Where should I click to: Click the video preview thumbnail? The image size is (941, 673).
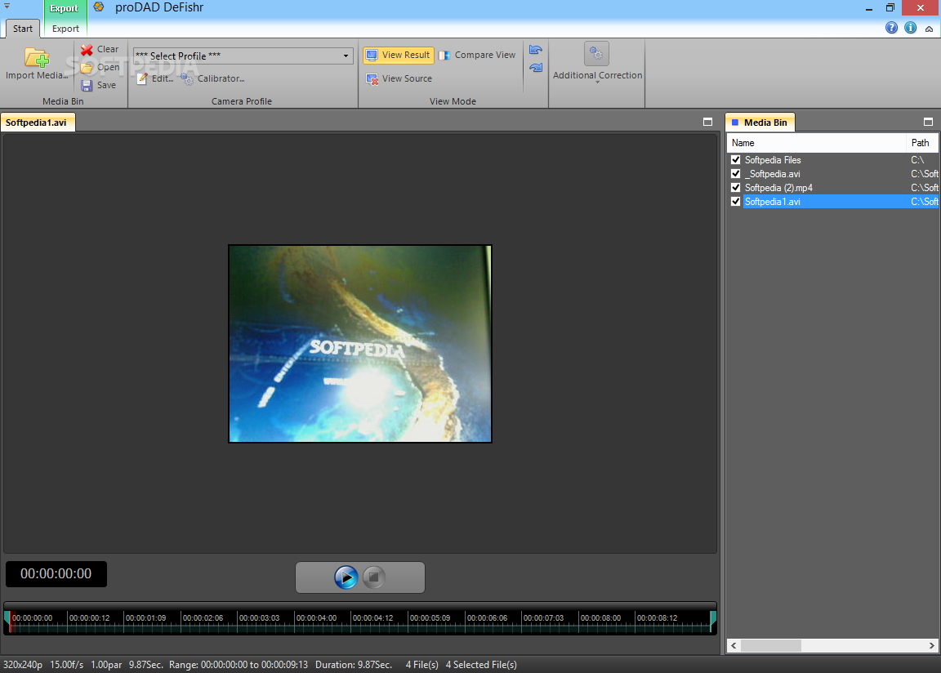[360, 344]
